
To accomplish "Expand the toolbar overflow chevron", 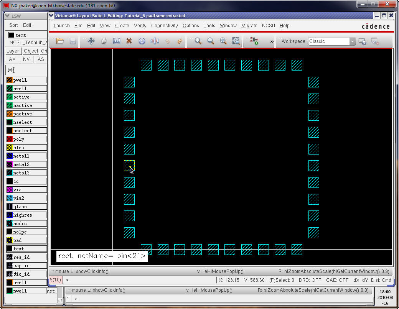I will 272,41.
